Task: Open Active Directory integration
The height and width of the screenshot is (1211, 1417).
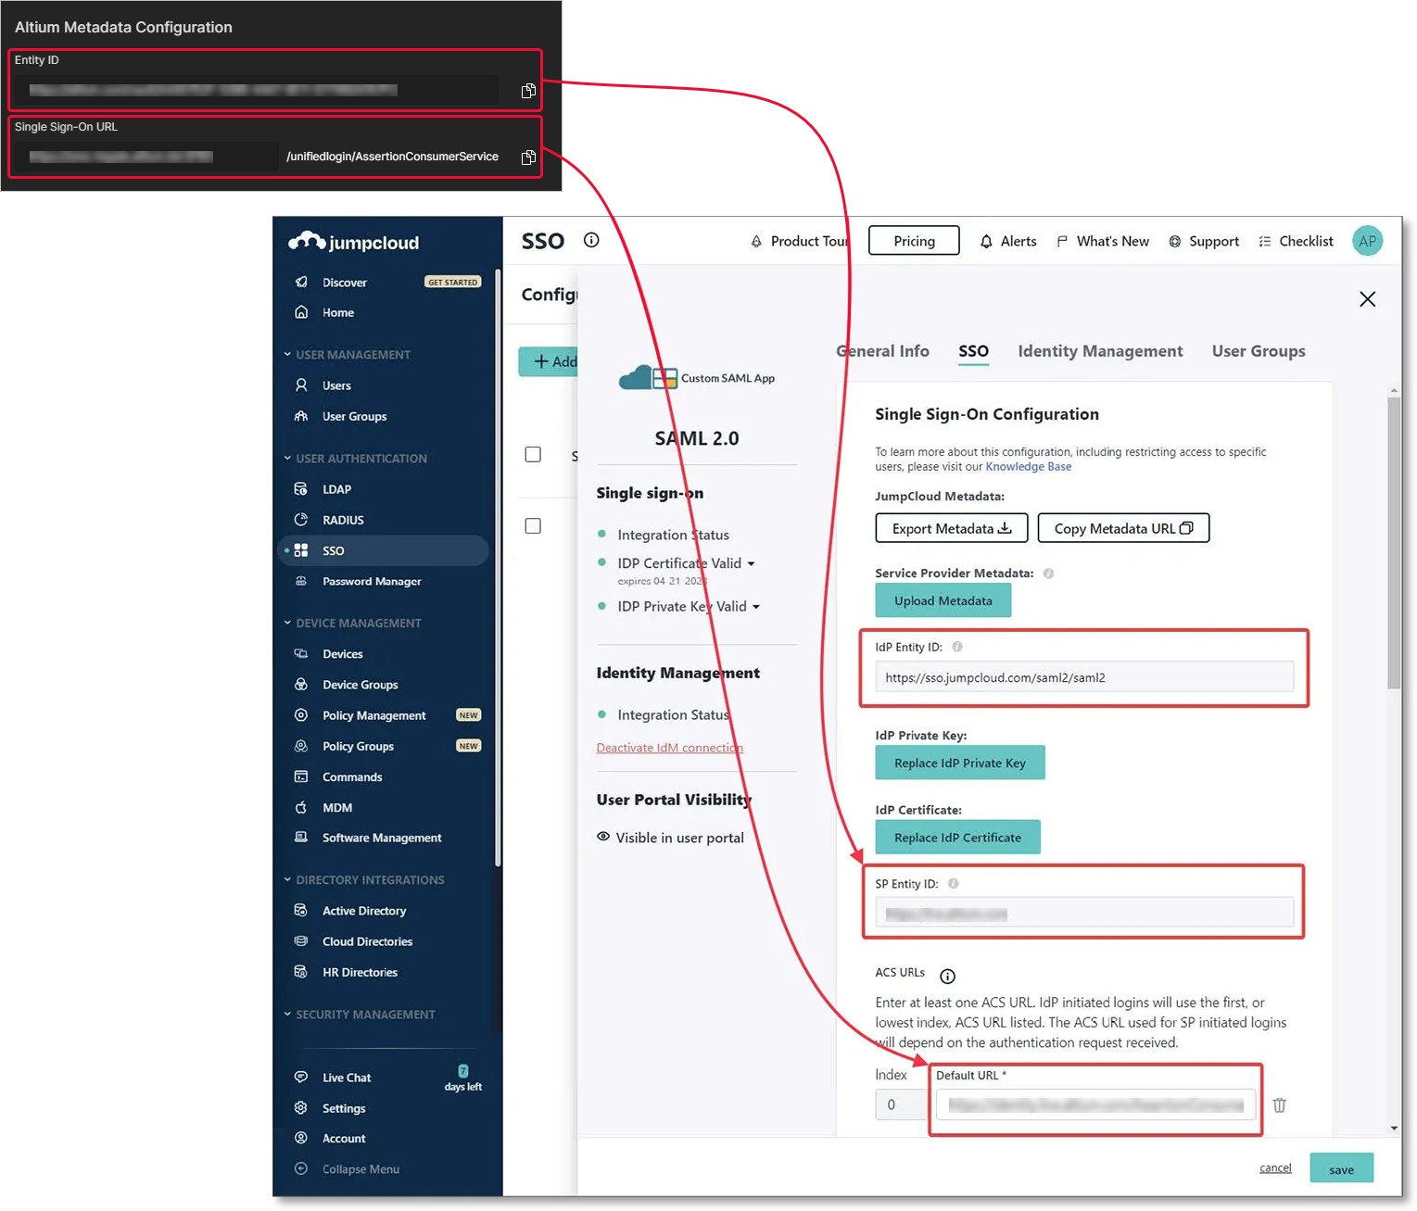Action: pos(364,912)
